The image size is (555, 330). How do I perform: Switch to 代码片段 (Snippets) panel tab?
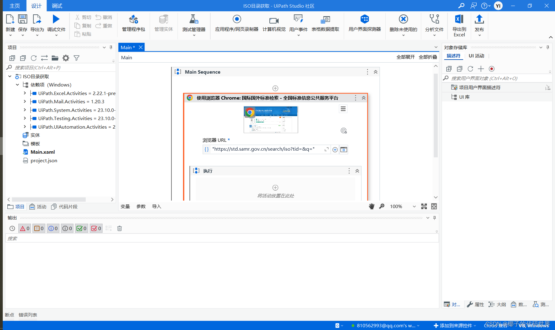64,207
